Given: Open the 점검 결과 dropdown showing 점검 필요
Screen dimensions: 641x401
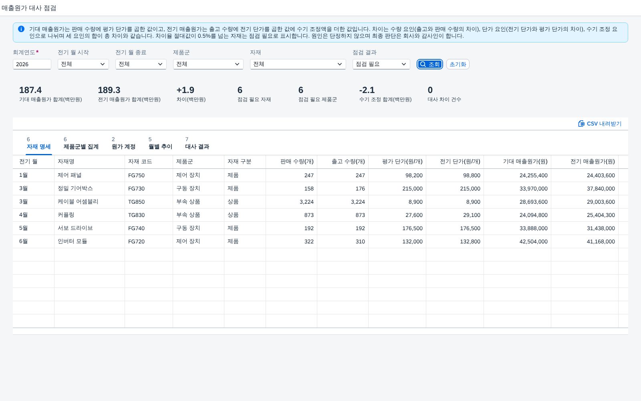Looking at the screenshot, I should coord(381,64).
